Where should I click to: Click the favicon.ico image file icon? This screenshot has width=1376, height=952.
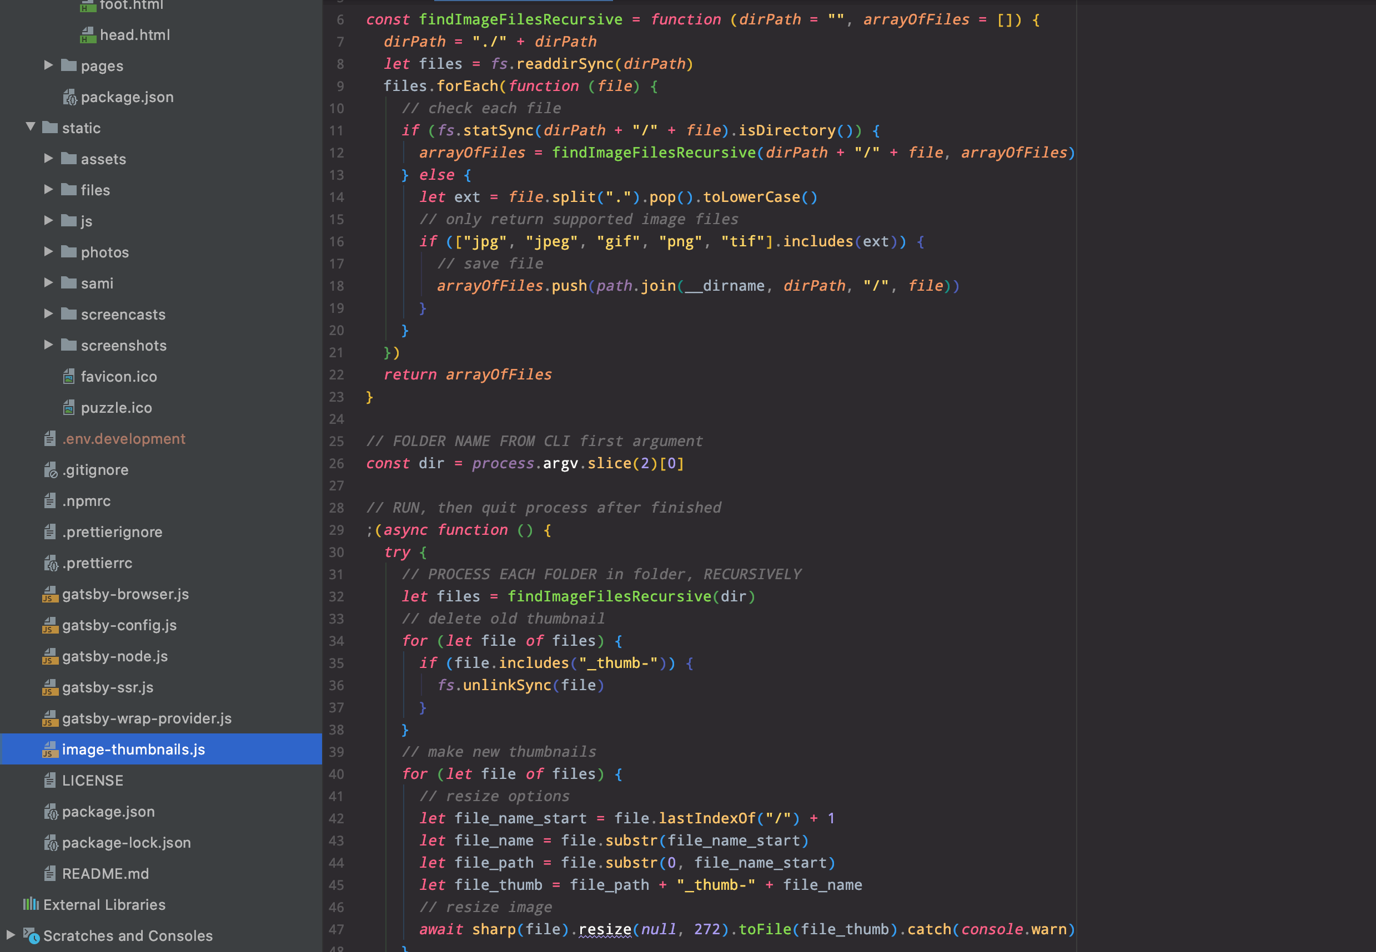tap(69, 376)
